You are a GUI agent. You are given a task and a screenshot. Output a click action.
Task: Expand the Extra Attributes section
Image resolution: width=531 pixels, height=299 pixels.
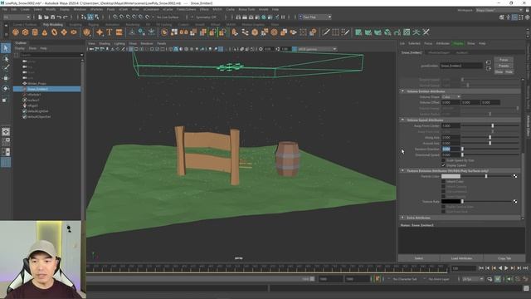coord(402,218)
